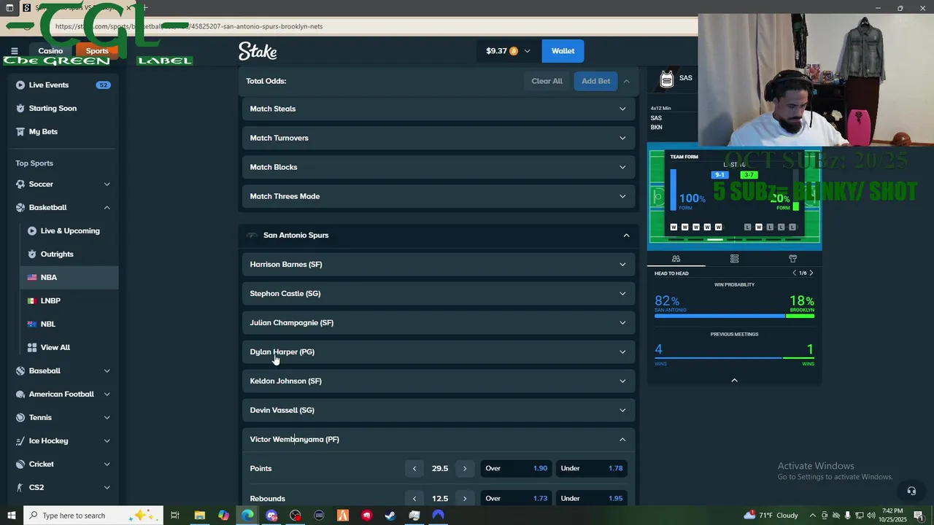Image resolution: width=934 pixels, height=525 pixels.
Task: Expand Keldon Johnson (SF) player props
Action: (439, 381)
